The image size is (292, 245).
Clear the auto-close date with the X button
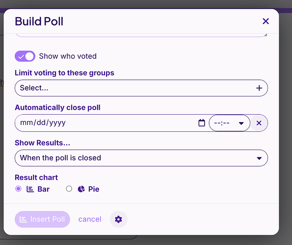[x=259, y=123]
